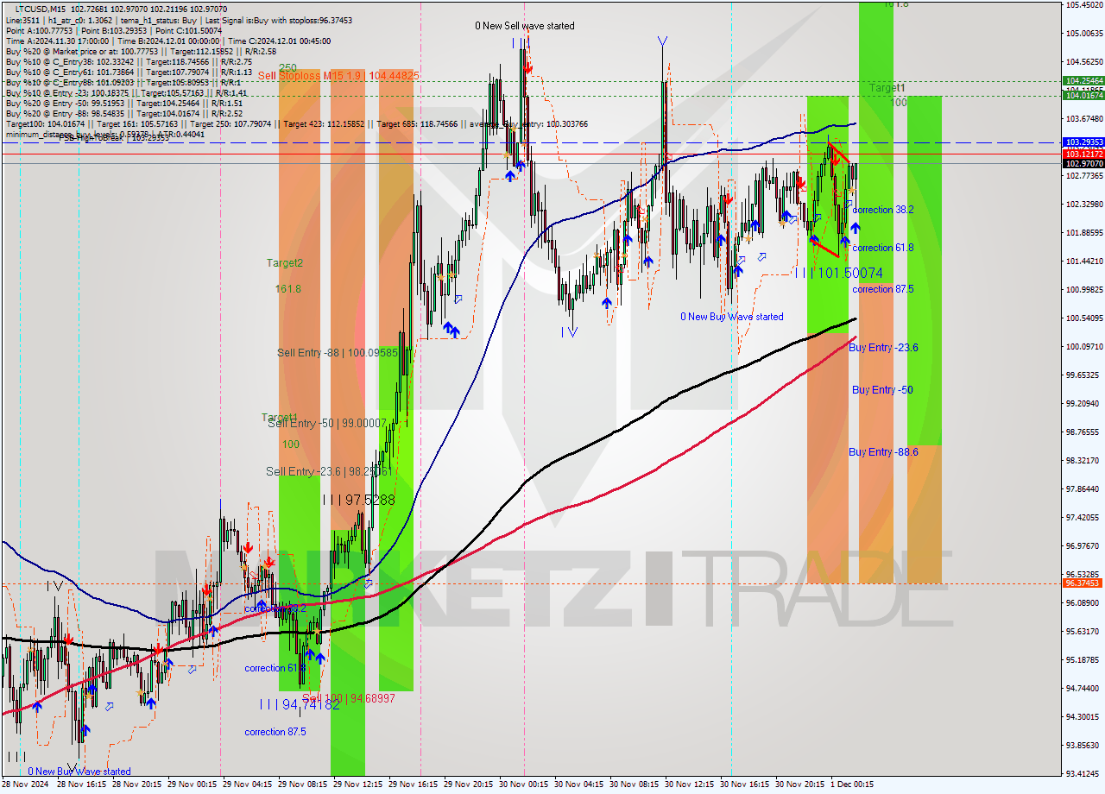Select the '28 Nov 16:15' time label
This screenshot has height=794, width=1105.
(81, 785)
